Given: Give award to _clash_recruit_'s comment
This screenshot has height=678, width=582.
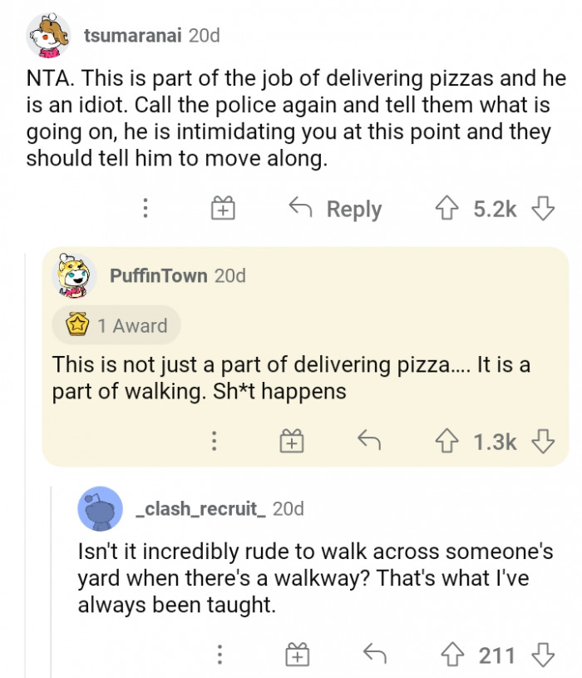Looking at the screenshot, I should coord(297,656).
